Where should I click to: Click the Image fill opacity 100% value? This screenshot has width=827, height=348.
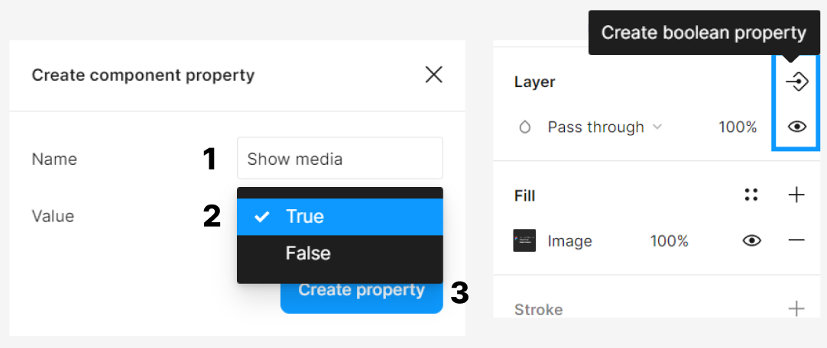point(669,241)
